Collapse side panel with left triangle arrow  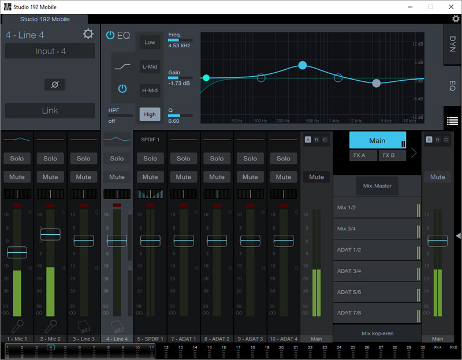pos(458,235)
